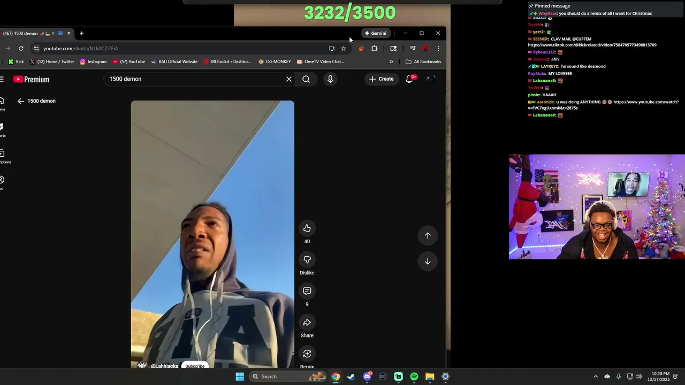Close the 1500 demon tab

pyautogui.click(x=68, y=33)
